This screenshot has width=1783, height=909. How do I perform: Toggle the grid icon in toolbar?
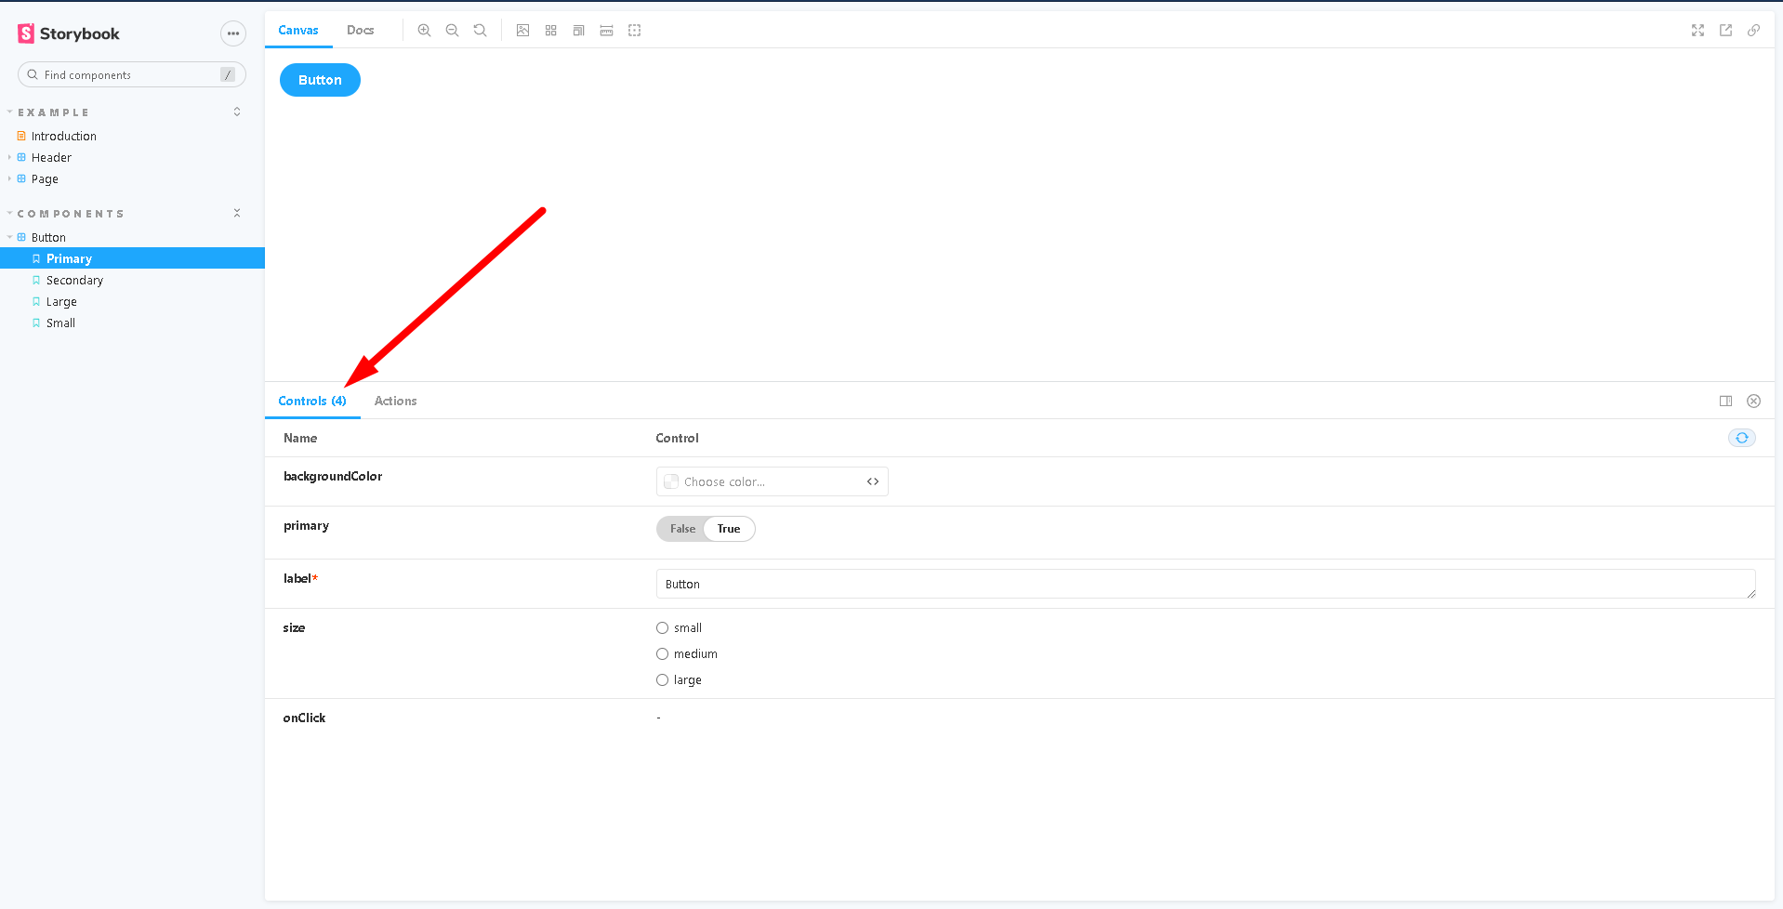point(551,31)
